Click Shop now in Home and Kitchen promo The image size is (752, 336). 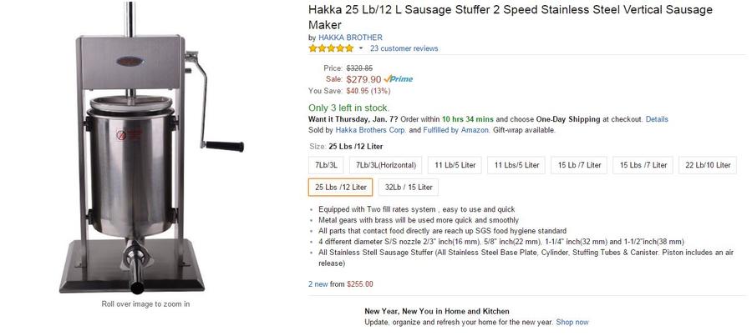point(572,322)
